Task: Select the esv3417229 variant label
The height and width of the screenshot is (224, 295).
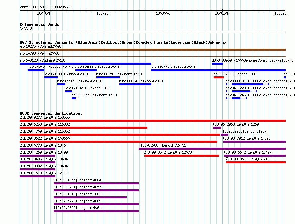Action: (260, 88)
